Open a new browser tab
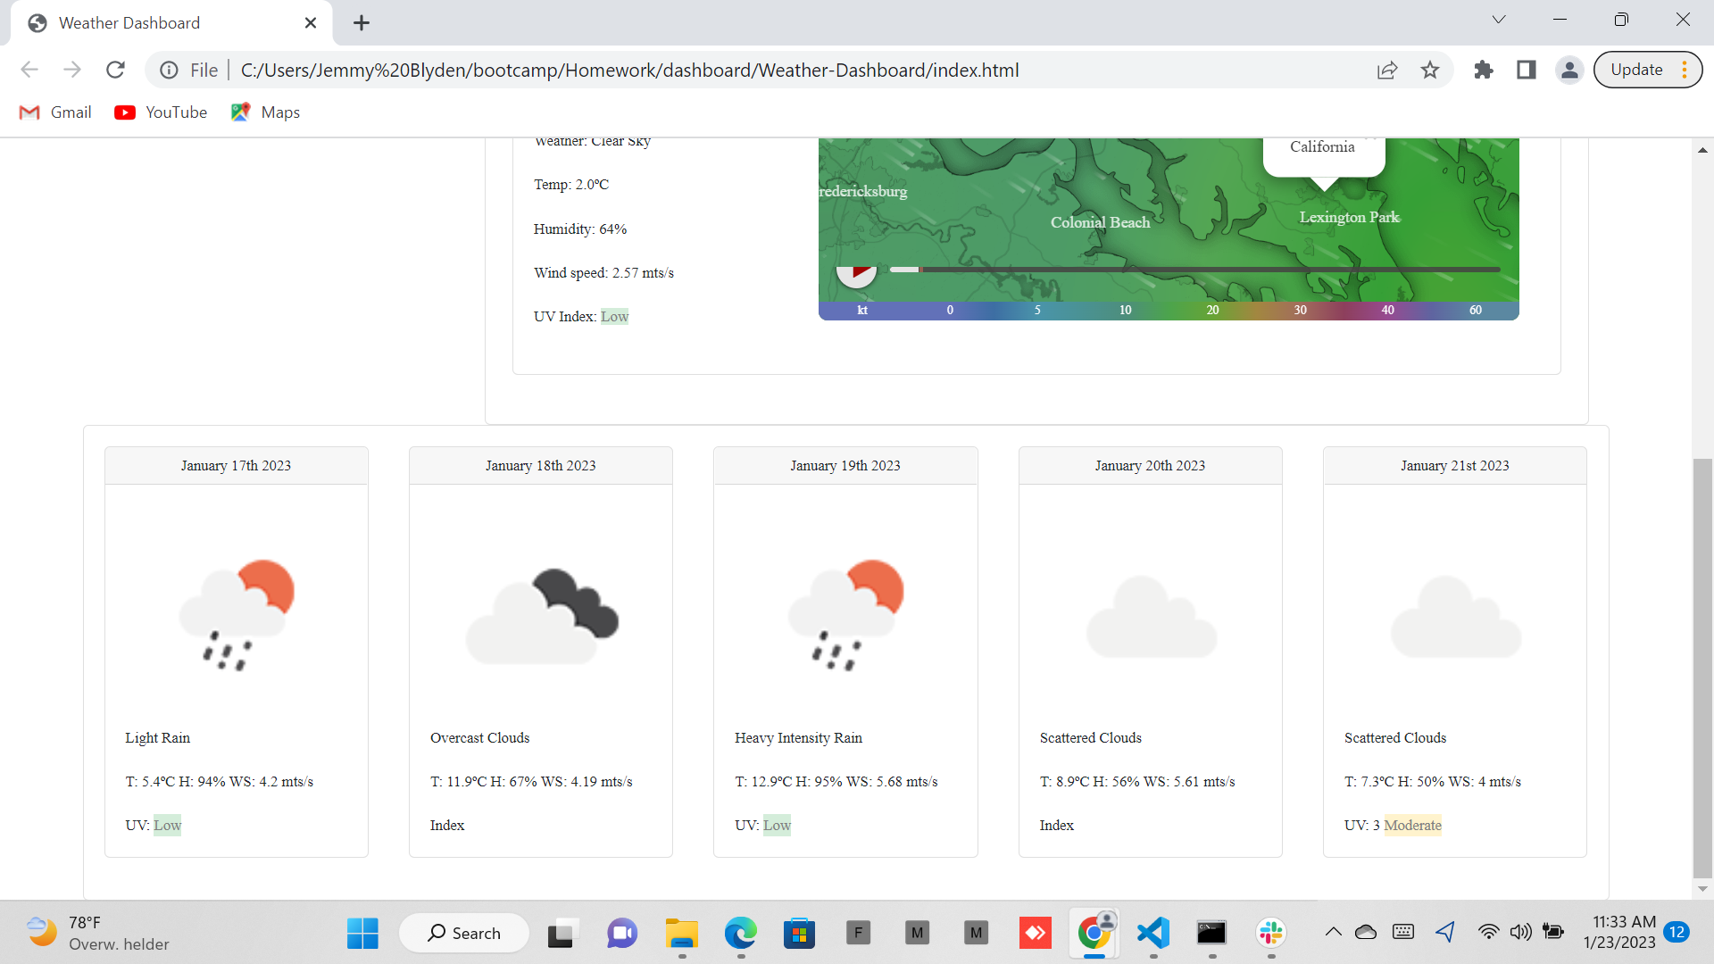This screenshot has height=964, width=1714. [361, 22]
